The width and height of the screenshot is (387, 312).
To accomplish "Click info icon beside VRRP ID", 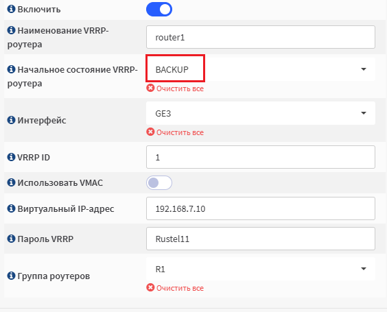I will tap(11, 157).
